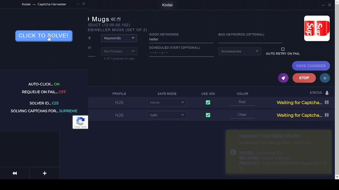Image resolution: width=339 pixels, height=190 pixels.
Task: Click the Bad Keywords input field
Action: 250,39
